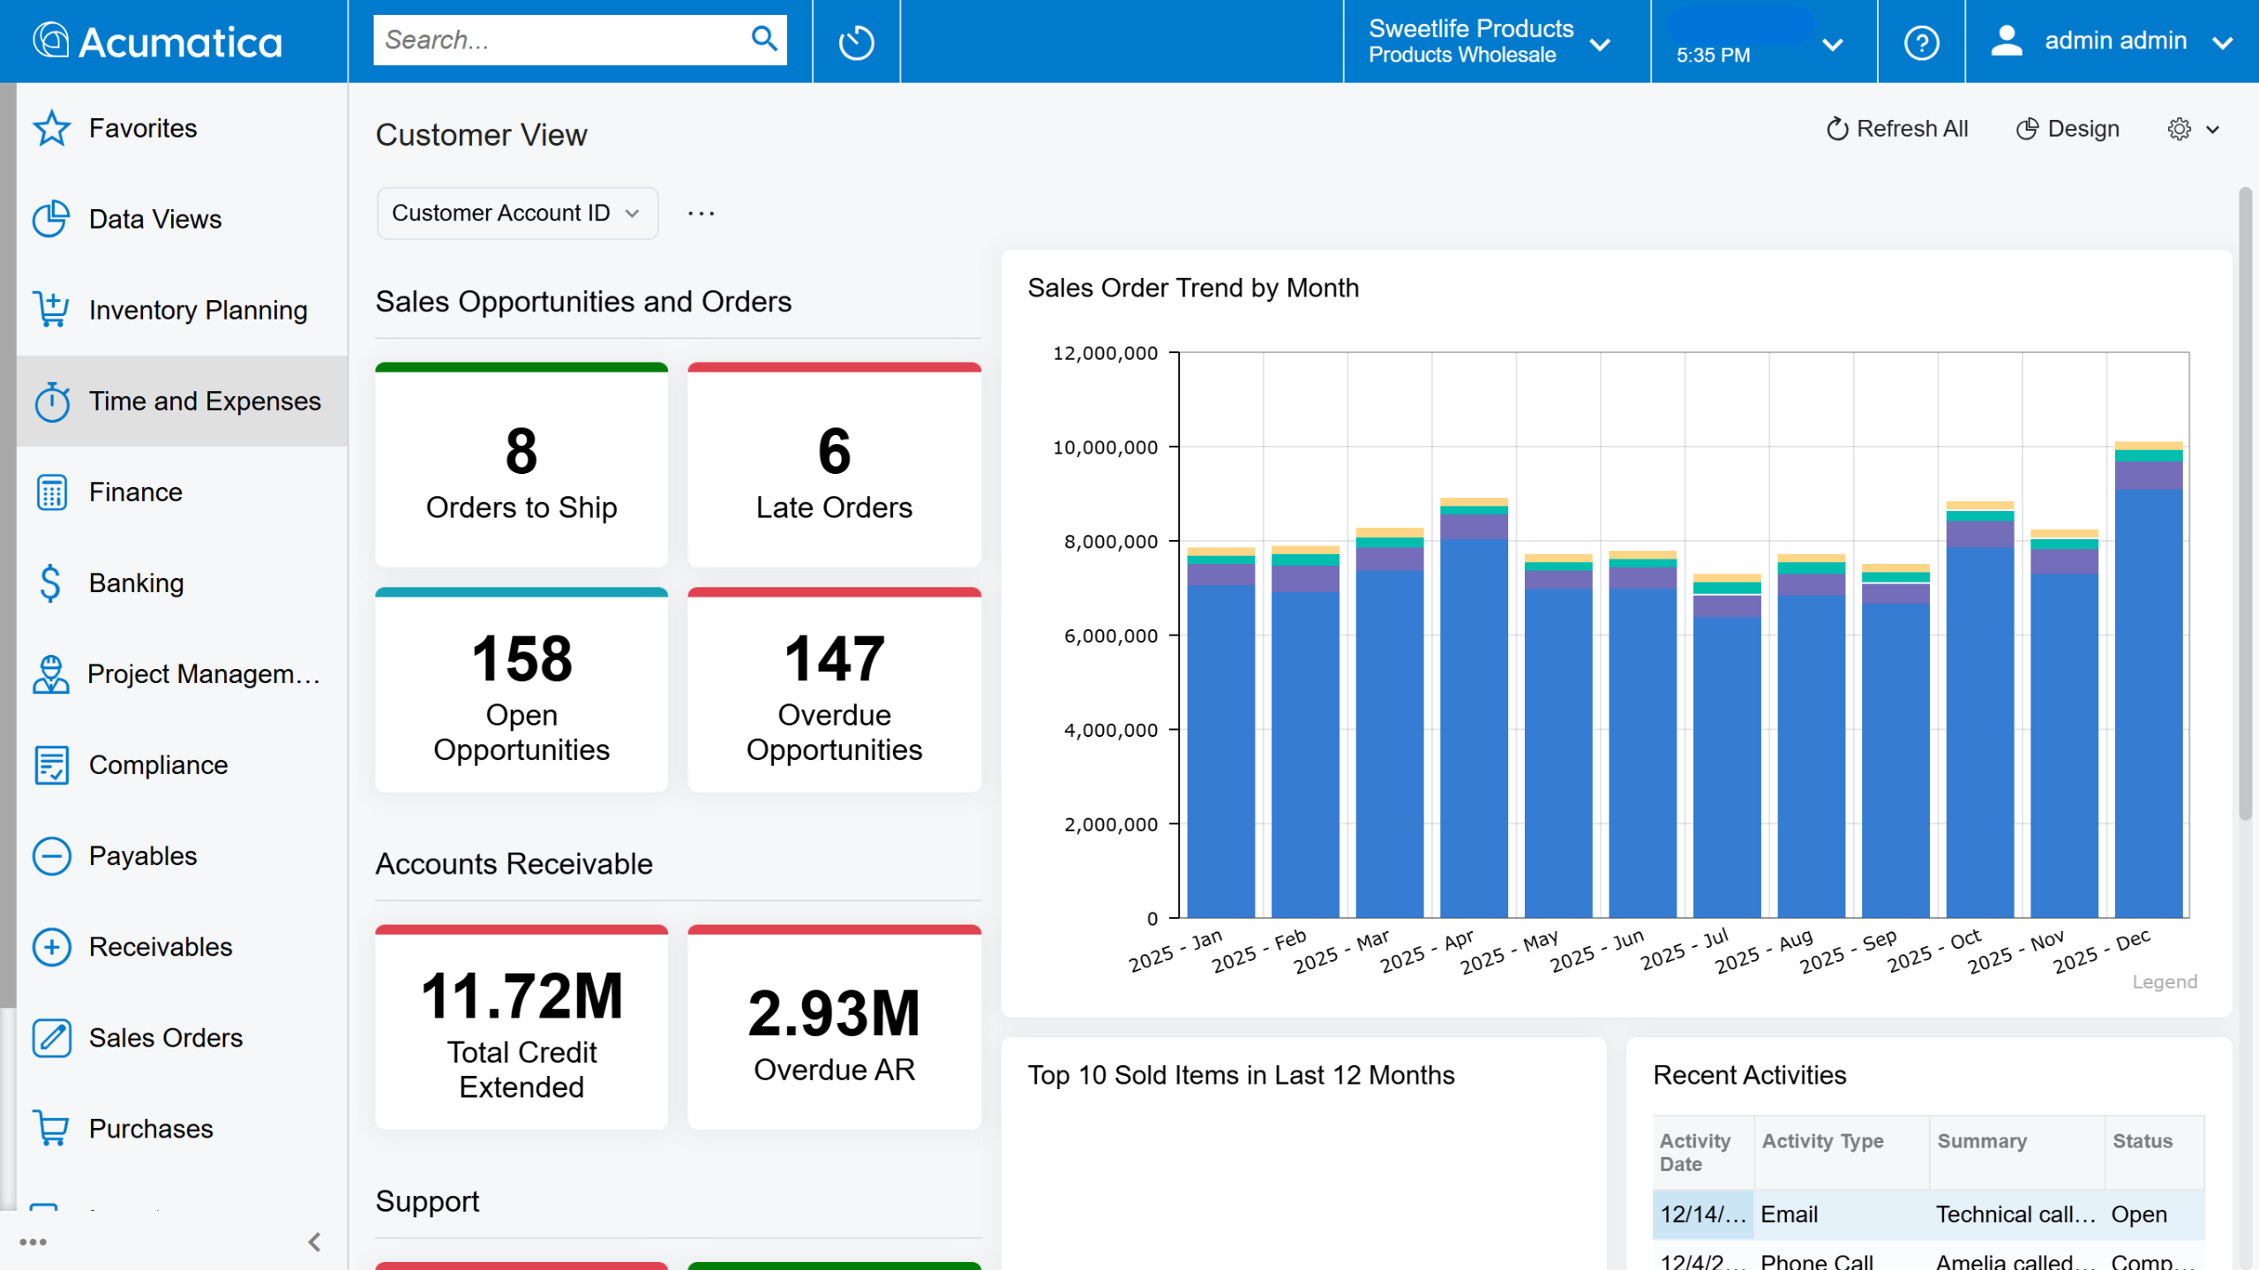Open the Compliance workspace
Viewport: 2259px width, 1270px height.
(158, 765)
